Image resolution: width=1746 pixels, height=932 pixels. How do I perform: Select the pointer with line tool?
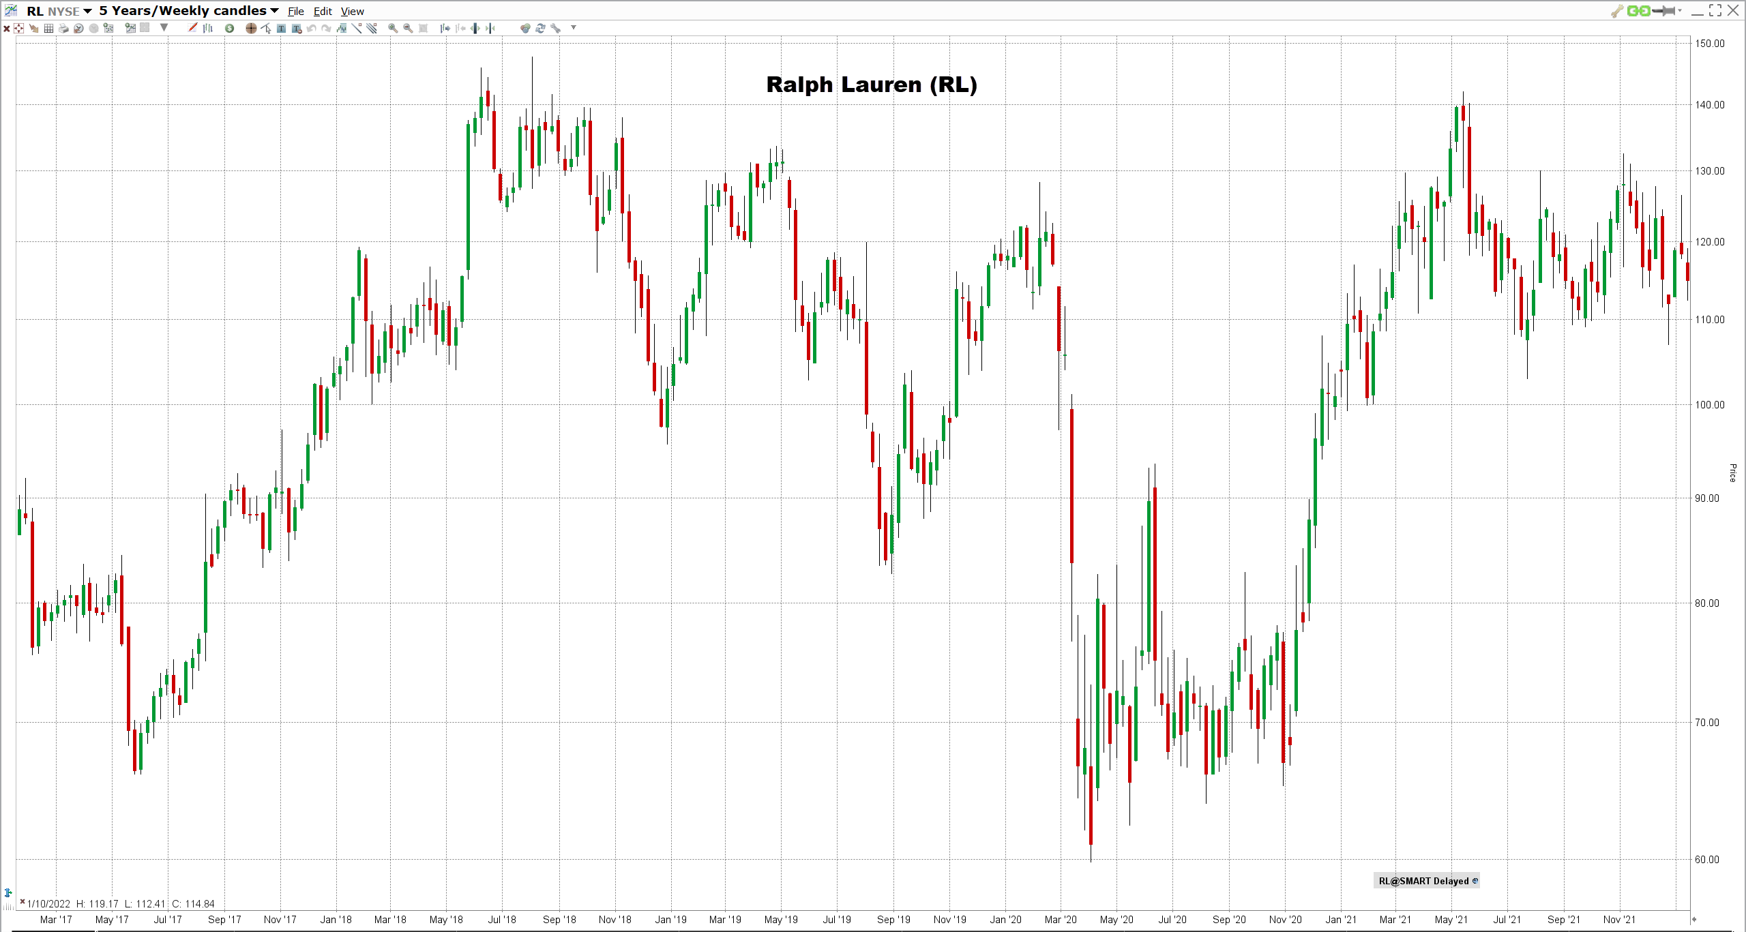[x=266, y=29]
